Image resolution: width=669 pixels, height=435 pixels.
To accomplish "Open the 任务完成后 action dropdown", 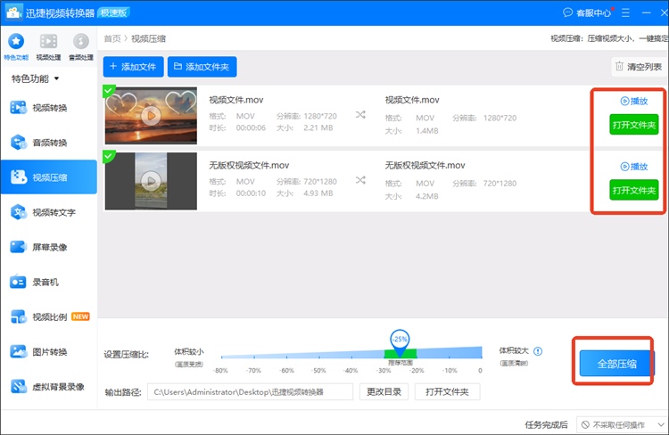I will 620,424.
